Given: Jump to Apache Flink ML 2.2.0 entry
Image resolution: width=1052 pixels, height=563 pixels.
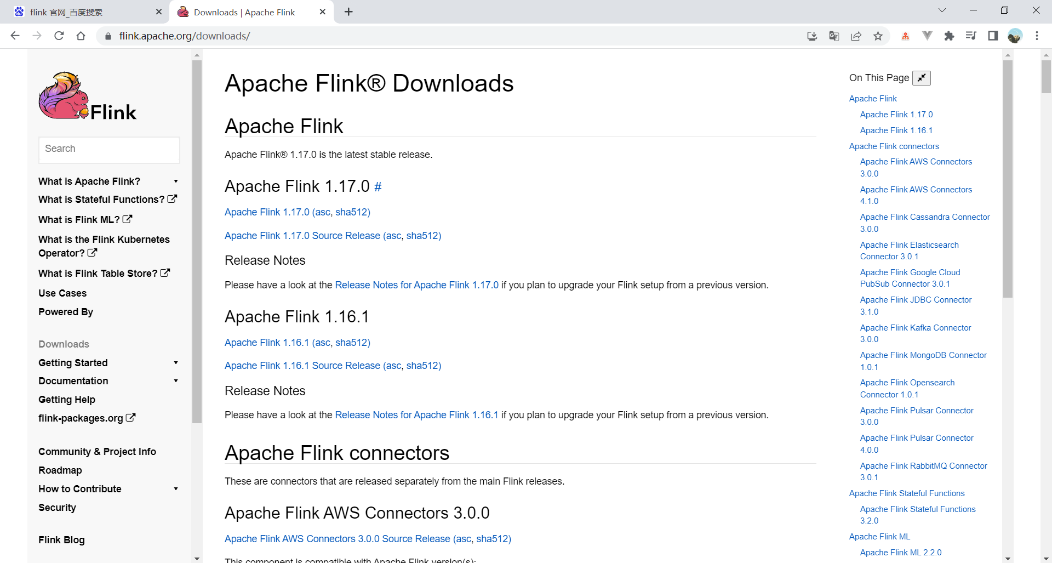Looking at the screenshot, I should tap(901, 553).
